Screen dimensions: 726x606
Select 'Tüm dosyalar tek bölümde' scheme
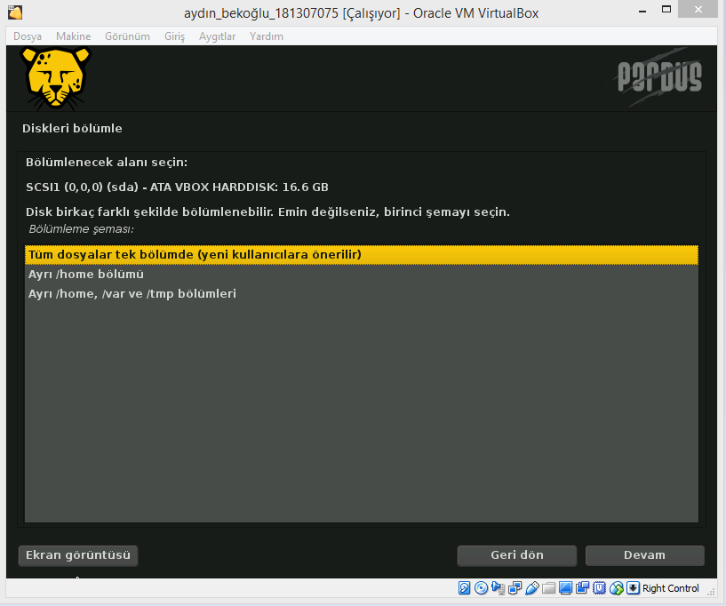point(361,255)
